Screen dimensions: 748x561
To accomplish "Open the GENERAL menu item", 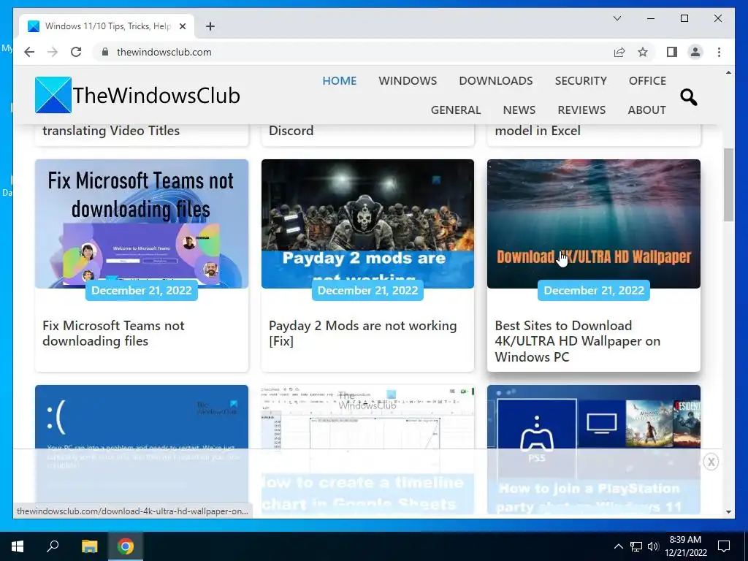I will coord(456,110).
